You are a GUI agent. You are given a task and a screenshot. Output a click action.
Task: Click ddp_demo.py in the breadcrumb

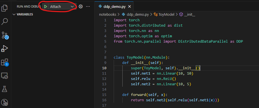[136, 14]
